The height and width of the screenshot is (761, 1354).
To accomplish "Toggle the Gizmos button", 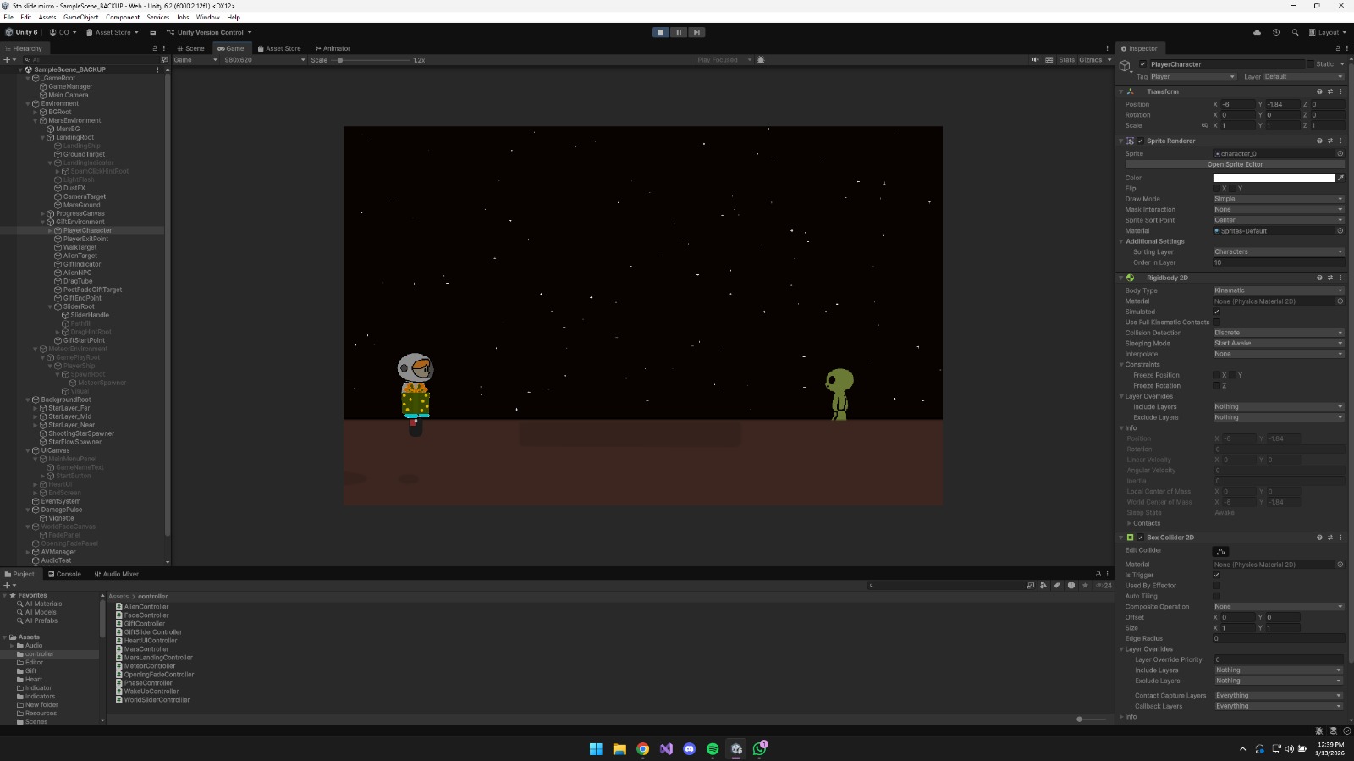I will click(1091, 60).
